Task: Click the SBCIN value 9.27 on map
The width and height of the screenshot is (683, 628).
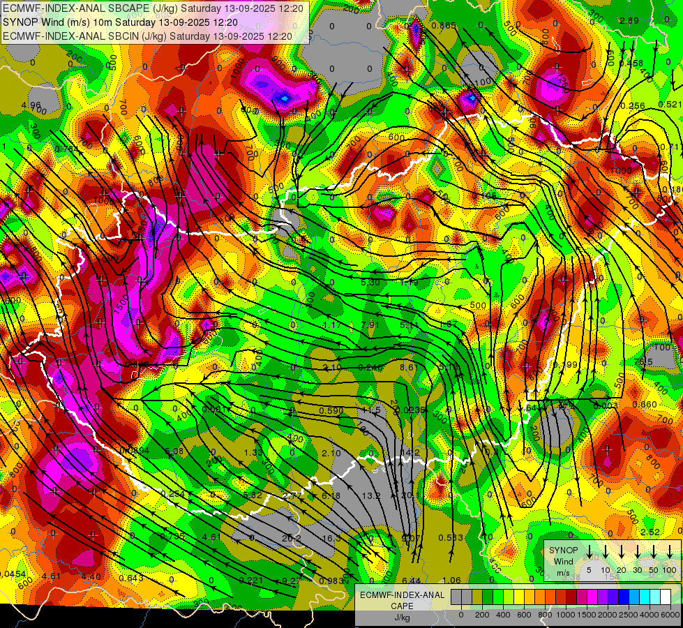Action: pos(292,580)
